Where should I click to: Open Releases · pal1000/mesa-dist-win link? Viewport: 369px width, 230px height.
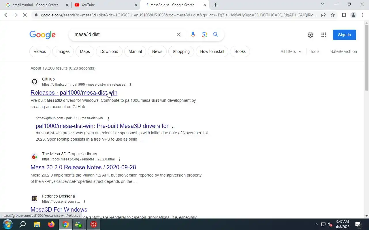[74, 93]
